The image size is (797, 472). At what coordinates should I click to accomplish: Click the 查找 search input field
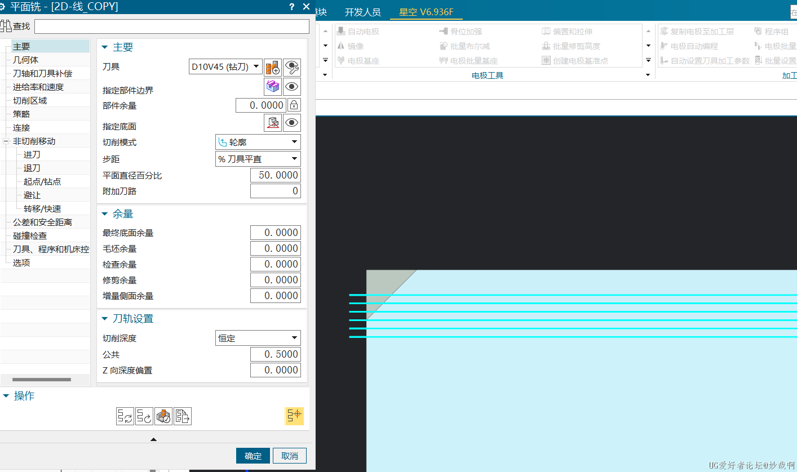(172, 26)
